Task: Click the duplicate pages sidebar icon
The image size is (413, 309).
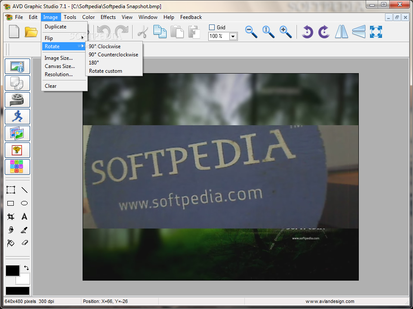Action: (17, 83)
